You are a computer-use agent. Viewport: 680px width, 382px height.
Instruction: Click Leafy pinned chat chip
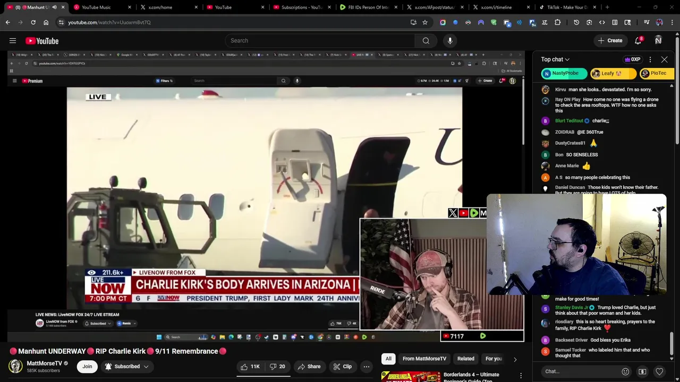pyautogui.click(x=613, y=74)
